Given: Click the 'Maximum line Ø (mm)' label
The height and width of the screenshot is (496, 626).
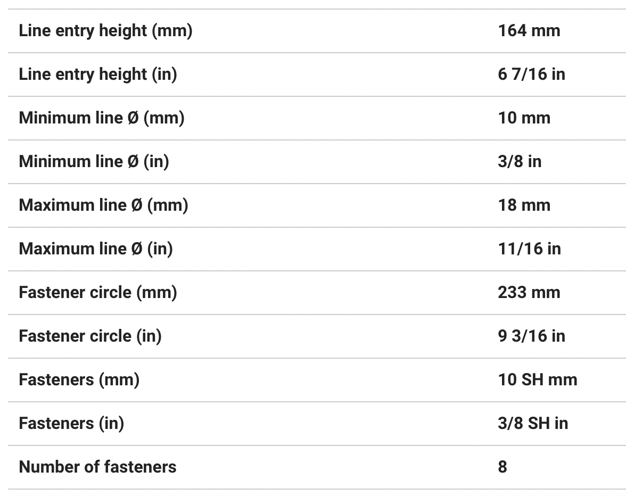Looking at the screenshot, I should click(x=103, y=205).
